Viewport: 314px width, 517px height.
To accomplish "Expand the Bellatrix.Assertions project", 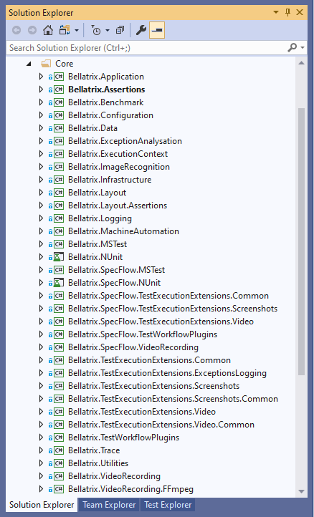I will click(x=41, y=90).
